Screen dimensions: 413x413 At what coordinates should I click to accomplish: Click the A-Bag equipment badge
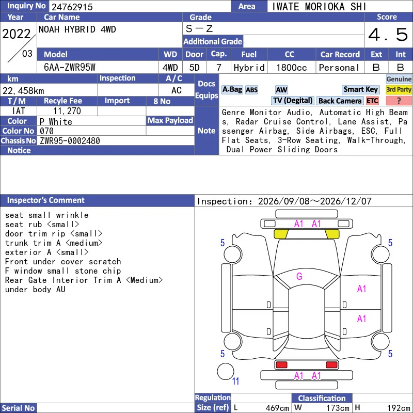232,89
